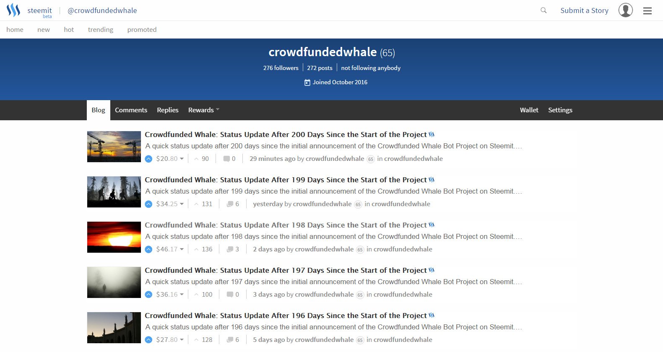This screenshot has height=352, width=663.
Task: Open the Settings tab
Action: 560,110
